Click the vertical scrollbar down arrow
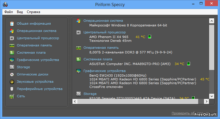220x119 pixels. coord(212,96)
